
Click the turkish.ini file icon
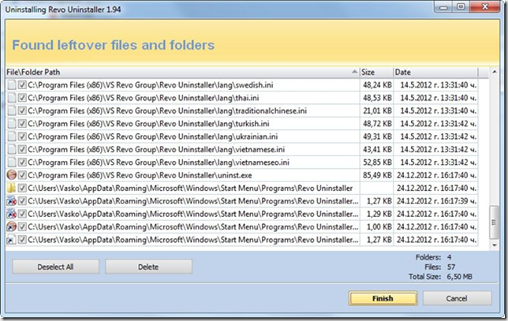[x=11, y=123]
